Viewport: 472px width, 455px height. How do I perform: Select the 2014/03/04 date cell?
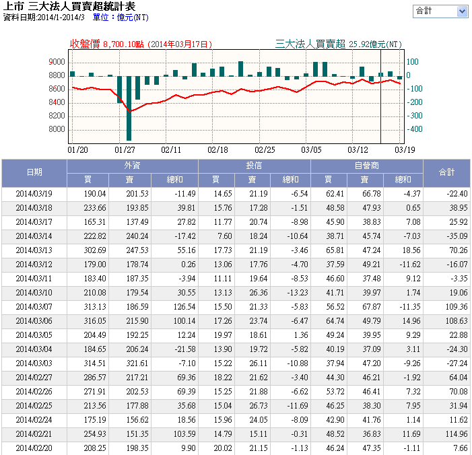click(x=34, y=350)
